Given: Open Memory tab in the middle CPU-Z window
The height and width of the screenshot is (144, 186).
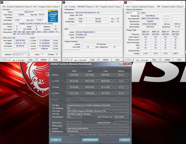Looking at the screenshot, I should (90, 7).
